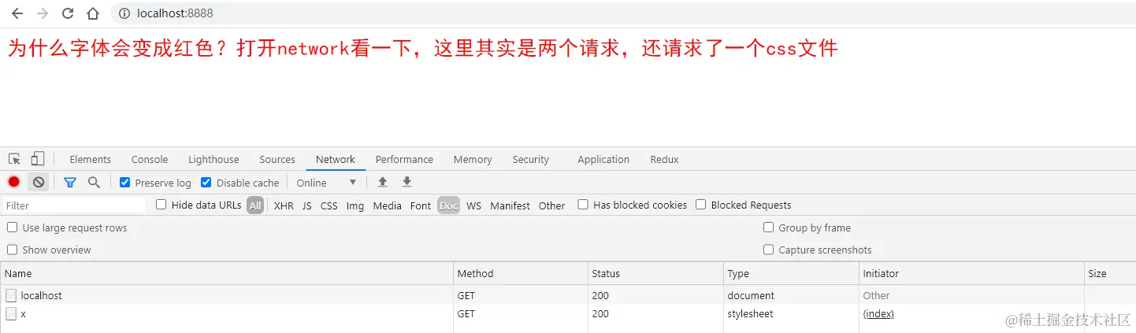Open the Elements tab
This screenshot has height=333, width=1136.
coord(91,159)
